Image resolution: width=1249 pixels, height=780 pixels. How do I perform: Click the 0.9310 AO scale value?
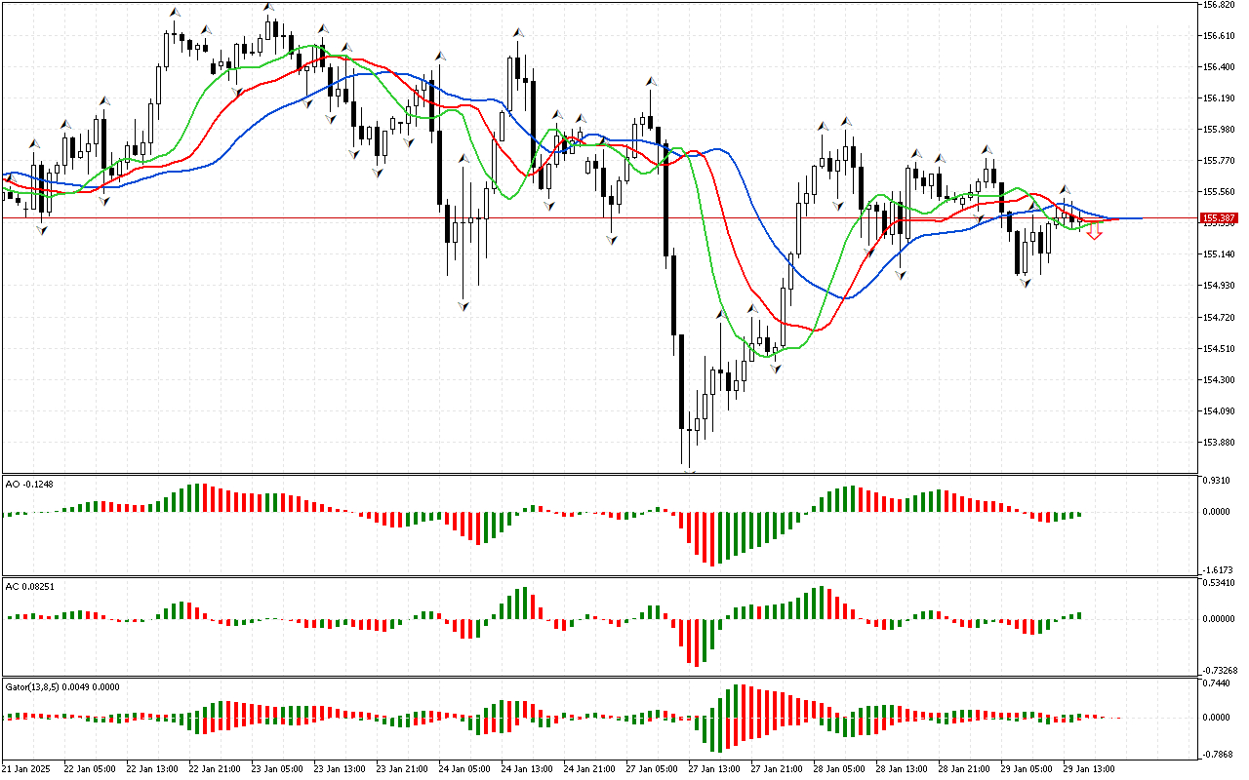(x=1218, y=481)
